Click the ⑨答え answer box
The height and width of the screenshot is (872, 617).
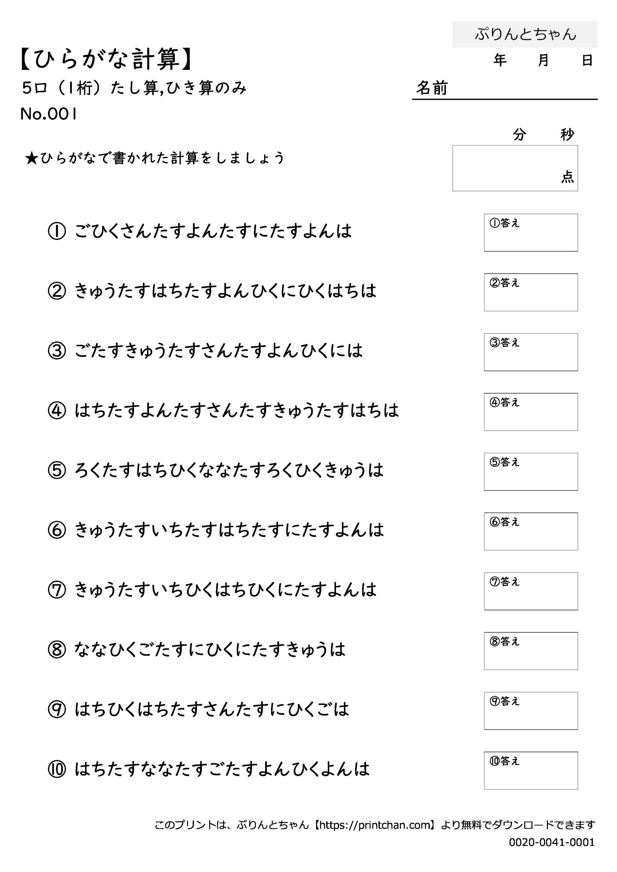pos(530,711)
